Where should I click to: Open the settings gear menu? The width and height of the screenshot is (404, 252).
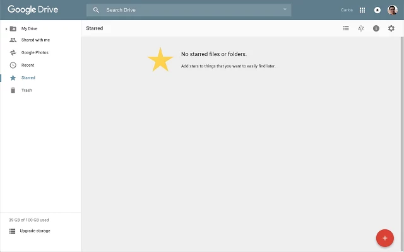[x=391, y=28]
